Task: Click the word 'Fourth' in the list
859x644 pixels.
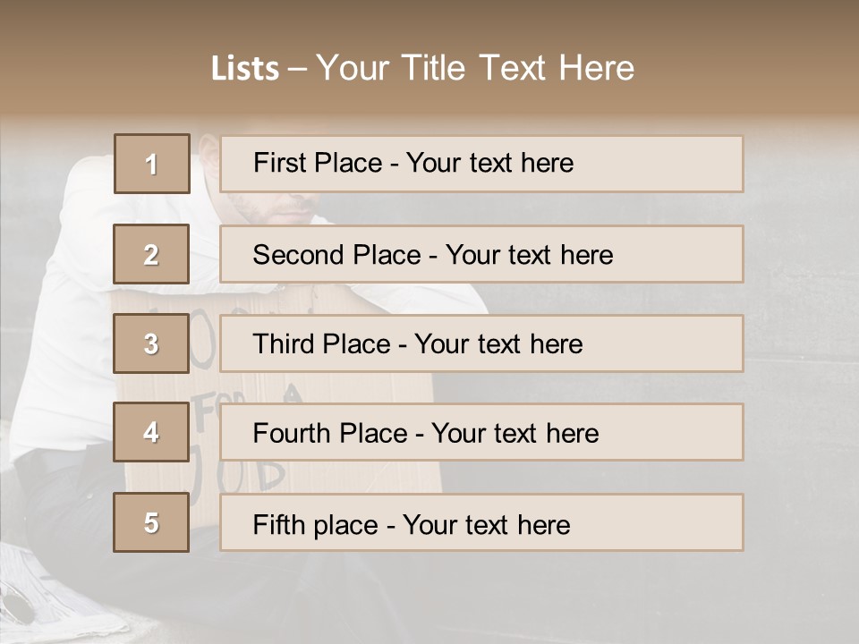Action: pyautogui.click(x=291, y=433)
